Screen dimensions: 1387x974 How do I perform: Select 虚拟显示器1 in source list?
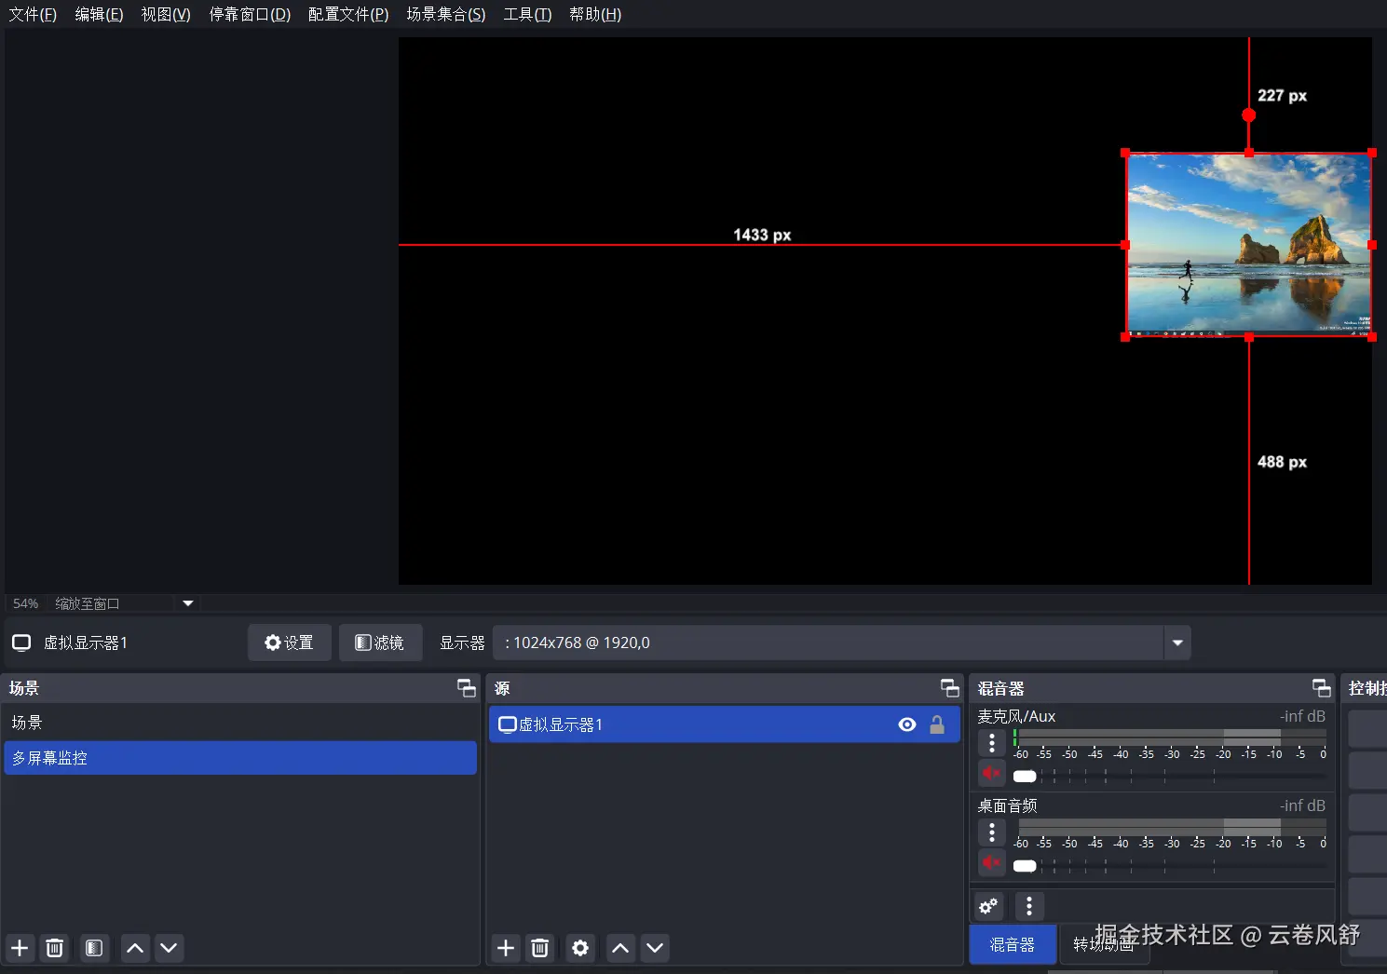pos(724,724)
